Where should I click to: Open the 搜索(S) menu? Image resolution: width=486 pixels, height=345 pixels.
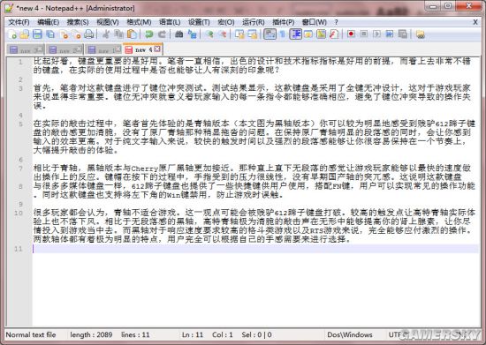pos(78,22)
